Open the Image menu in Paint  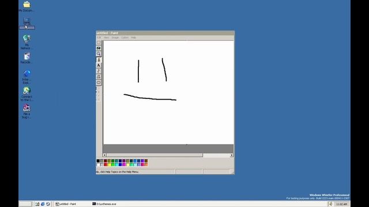(x=115, y=37)
